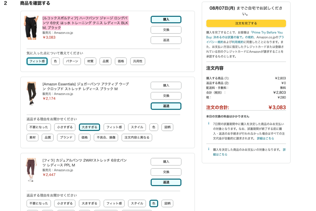The image size is (316, 211).
Task: Click the info icon beside 購入を決定した商品のみ note
Action: tap(209, 149)
